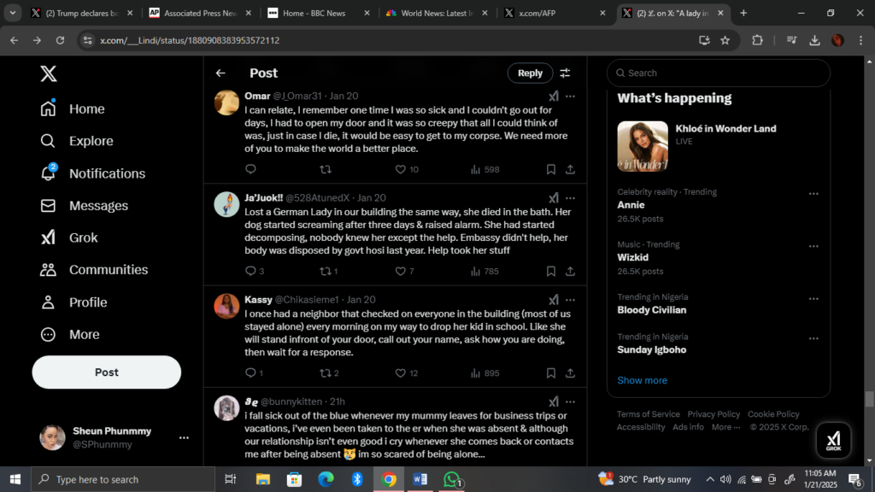Expand account menu next to Sheun Phunmmy

click(x=184, y=437)
